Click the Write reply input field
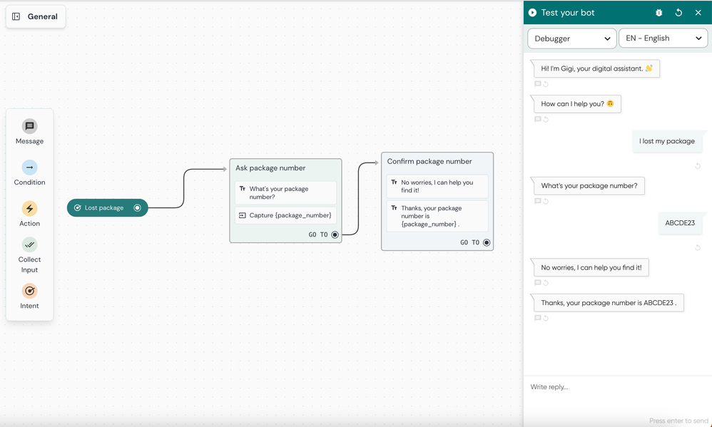The height and width of the screenshot is (427, 712). click(618, 387)
